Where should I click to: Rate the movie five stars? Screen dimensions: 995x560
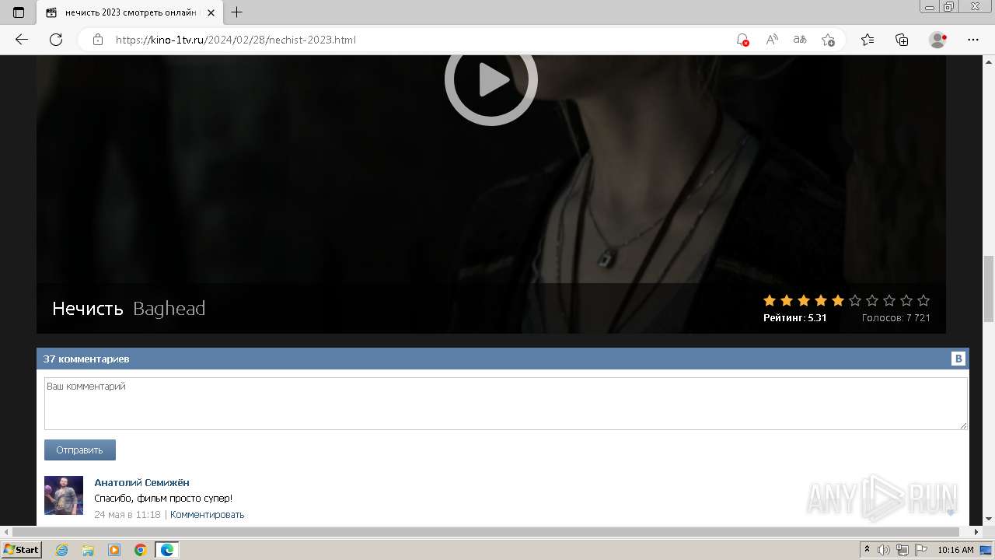[838, 300]
